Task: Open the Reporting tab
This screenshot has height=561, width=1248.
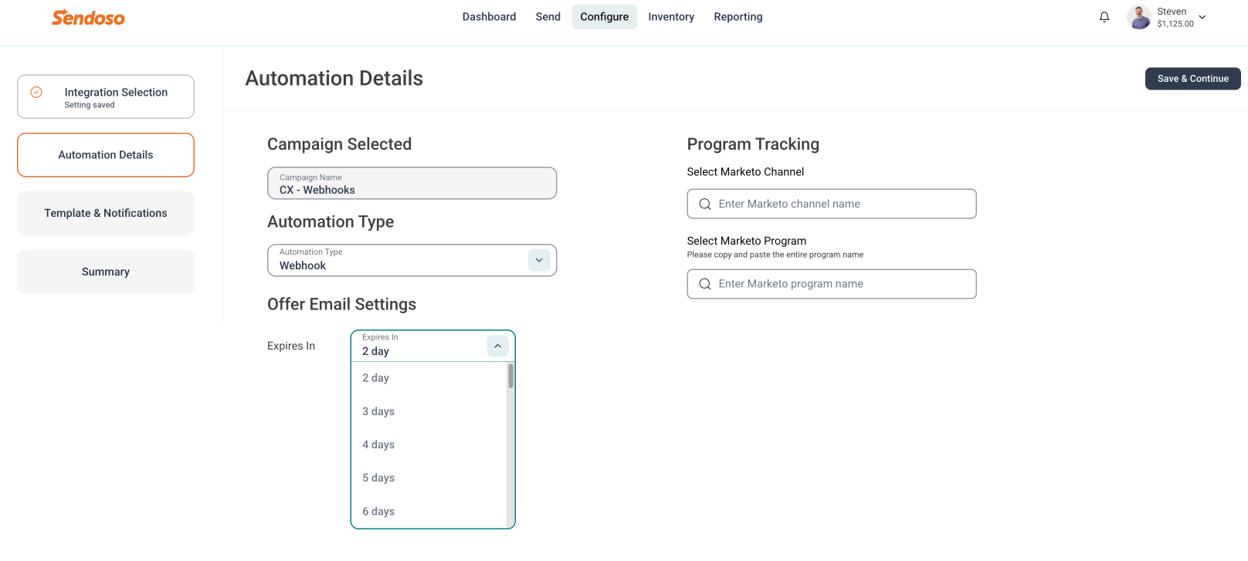Action: point(738,17)
